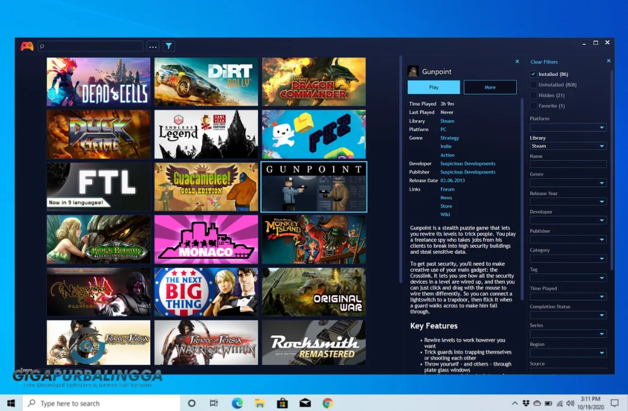This screenshot has width=628, height=411.
Task: Check the Favorite (1) filter
Action: (533, 106)
